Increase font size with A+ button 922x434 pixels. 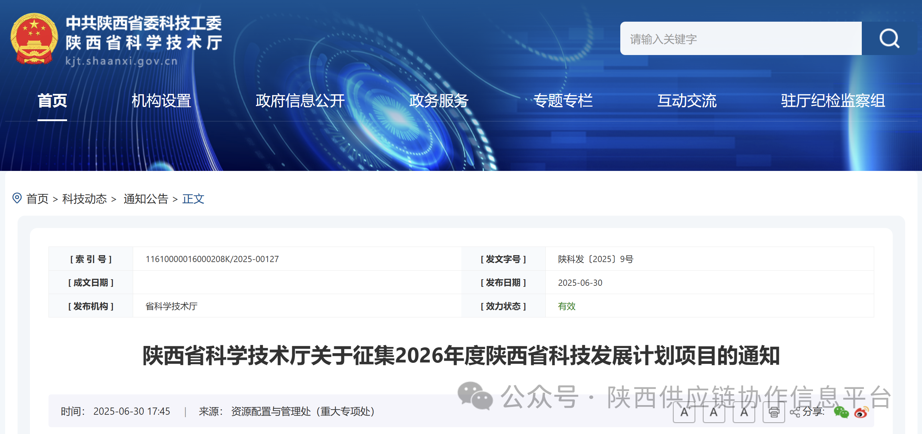click(x=684, y=412)
